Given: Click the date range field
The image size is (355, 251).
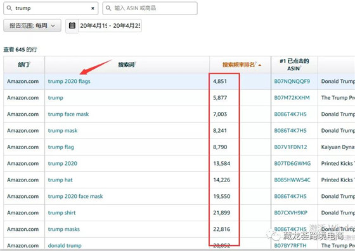Looking at the screenshot, I should point(110,26).
